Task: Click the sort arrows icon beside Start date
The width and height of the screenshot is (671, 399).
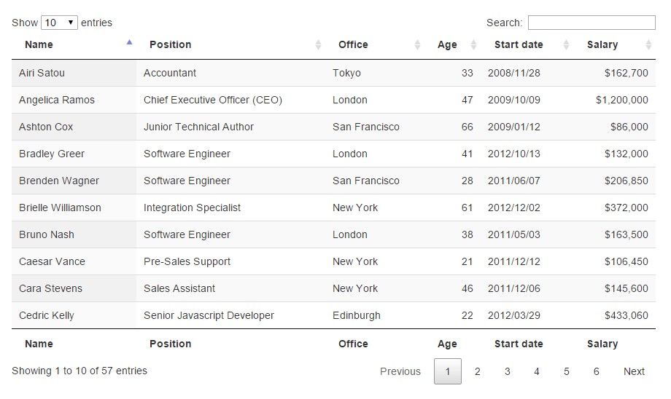Action: [566, 45]
